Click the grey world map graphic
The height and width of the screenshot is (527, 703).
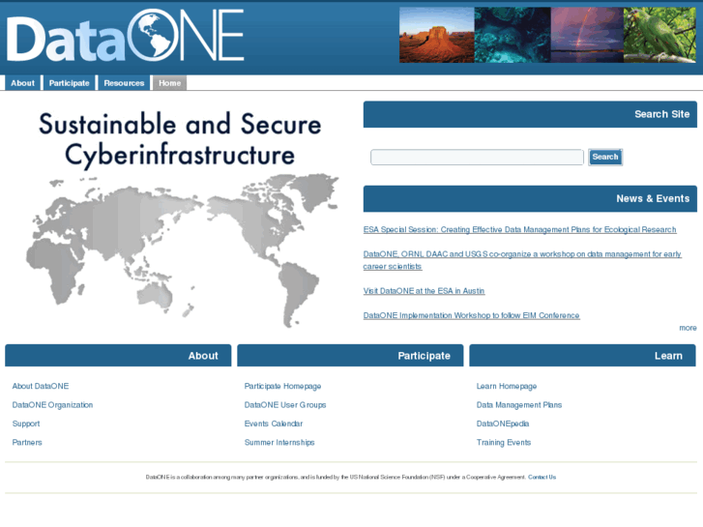[182, 250]
